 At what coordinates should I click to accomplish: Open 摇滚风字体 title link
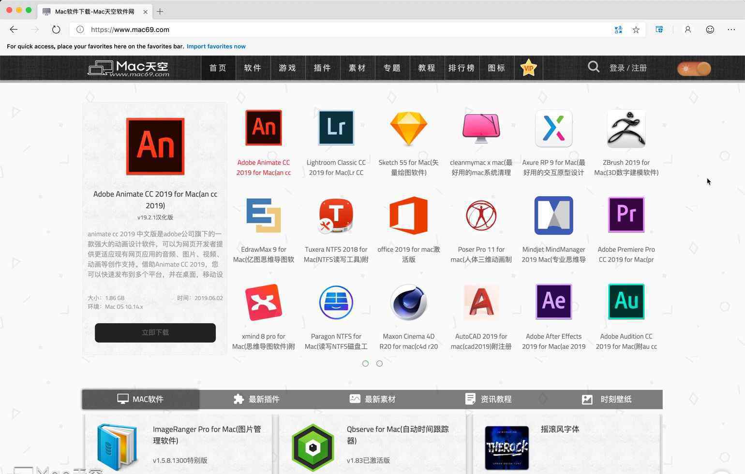coord(560,429)
